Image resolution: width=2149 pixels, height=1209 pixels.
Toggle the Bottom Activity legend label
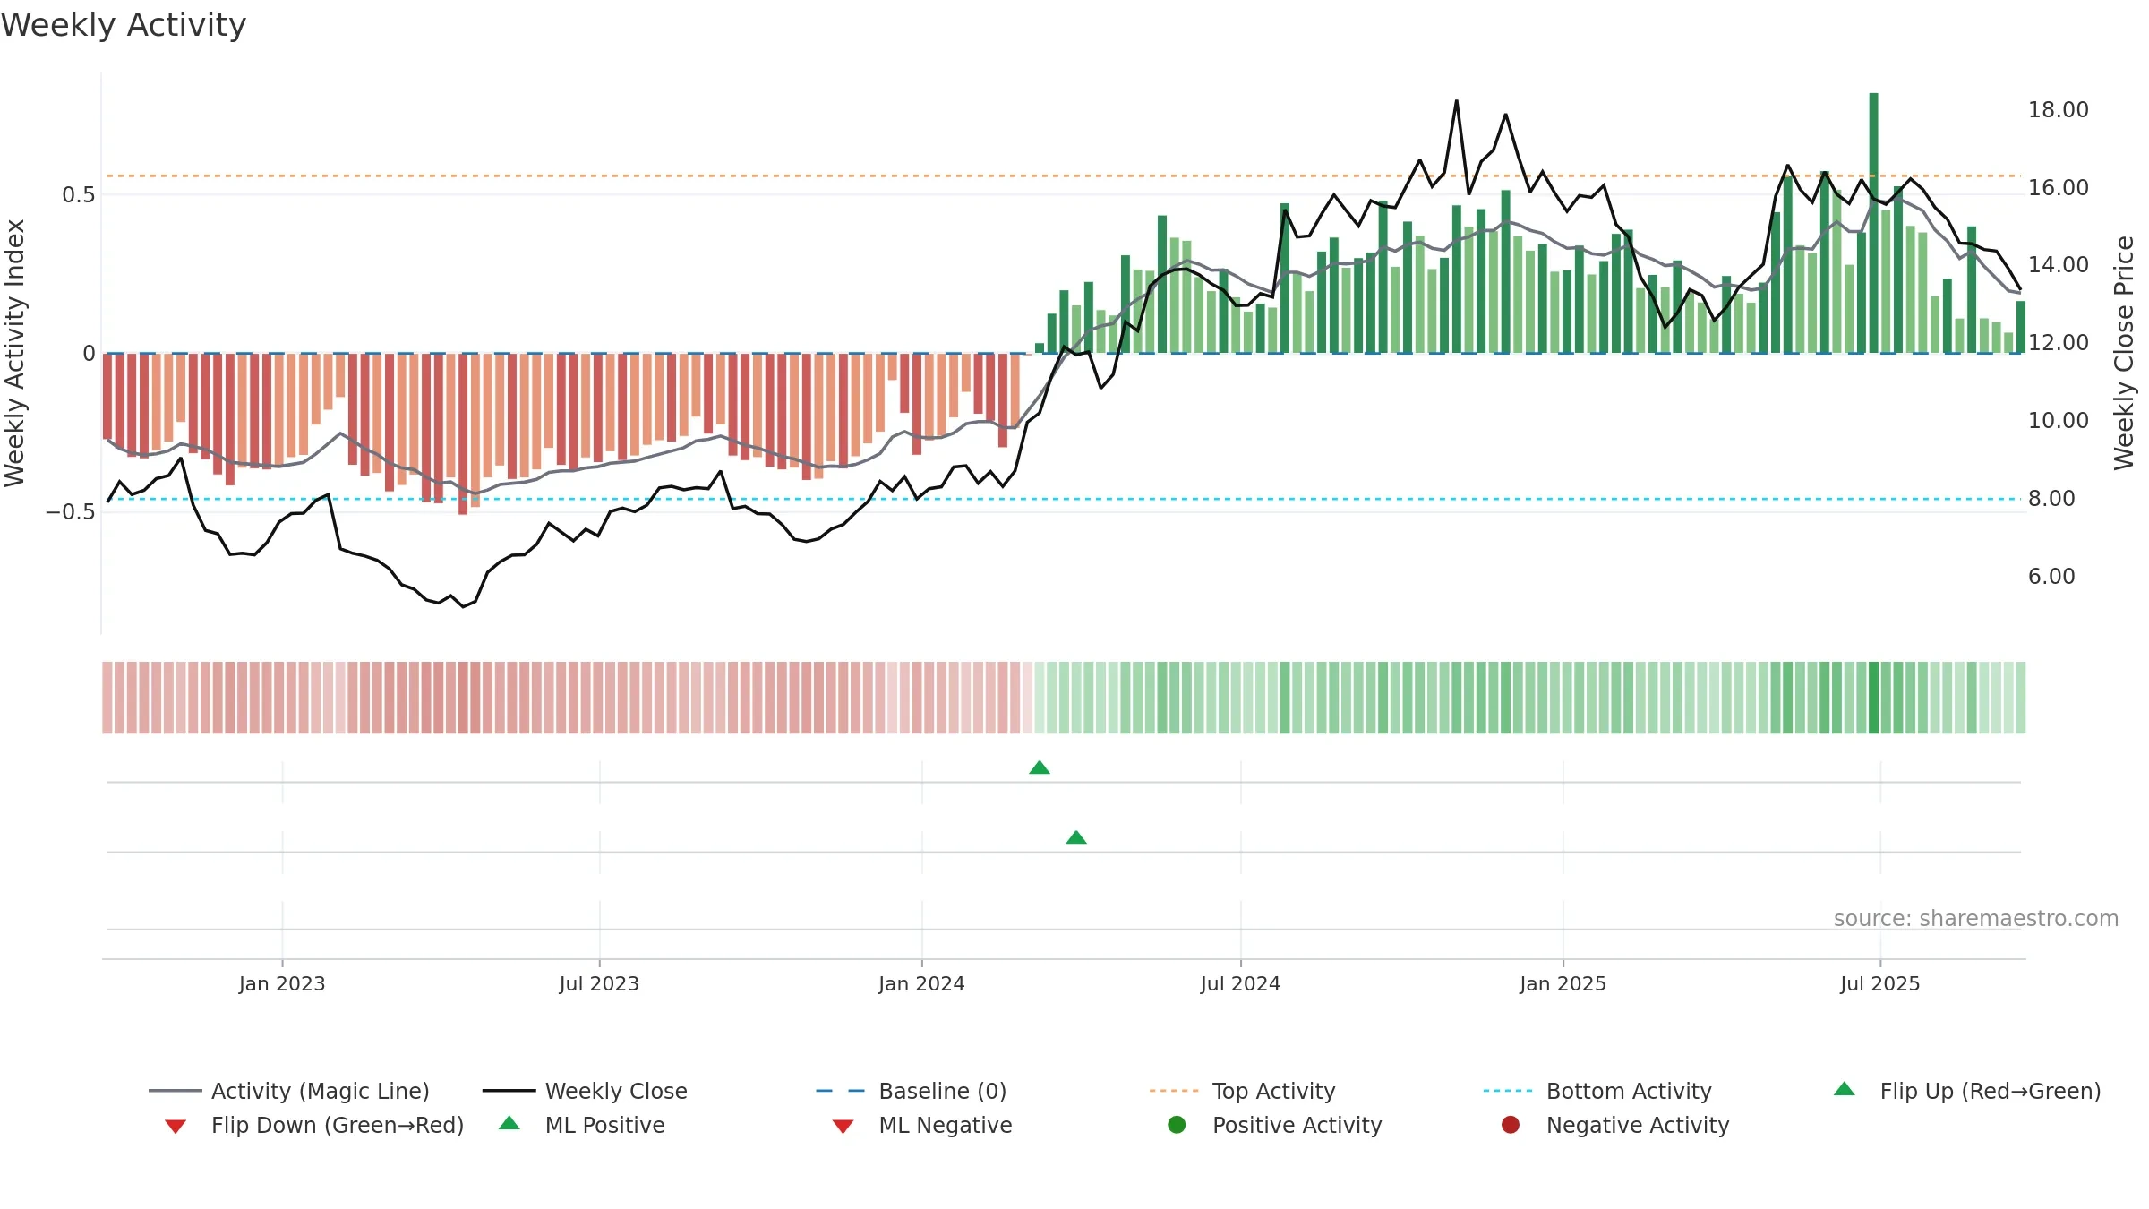(1629, 1091)
